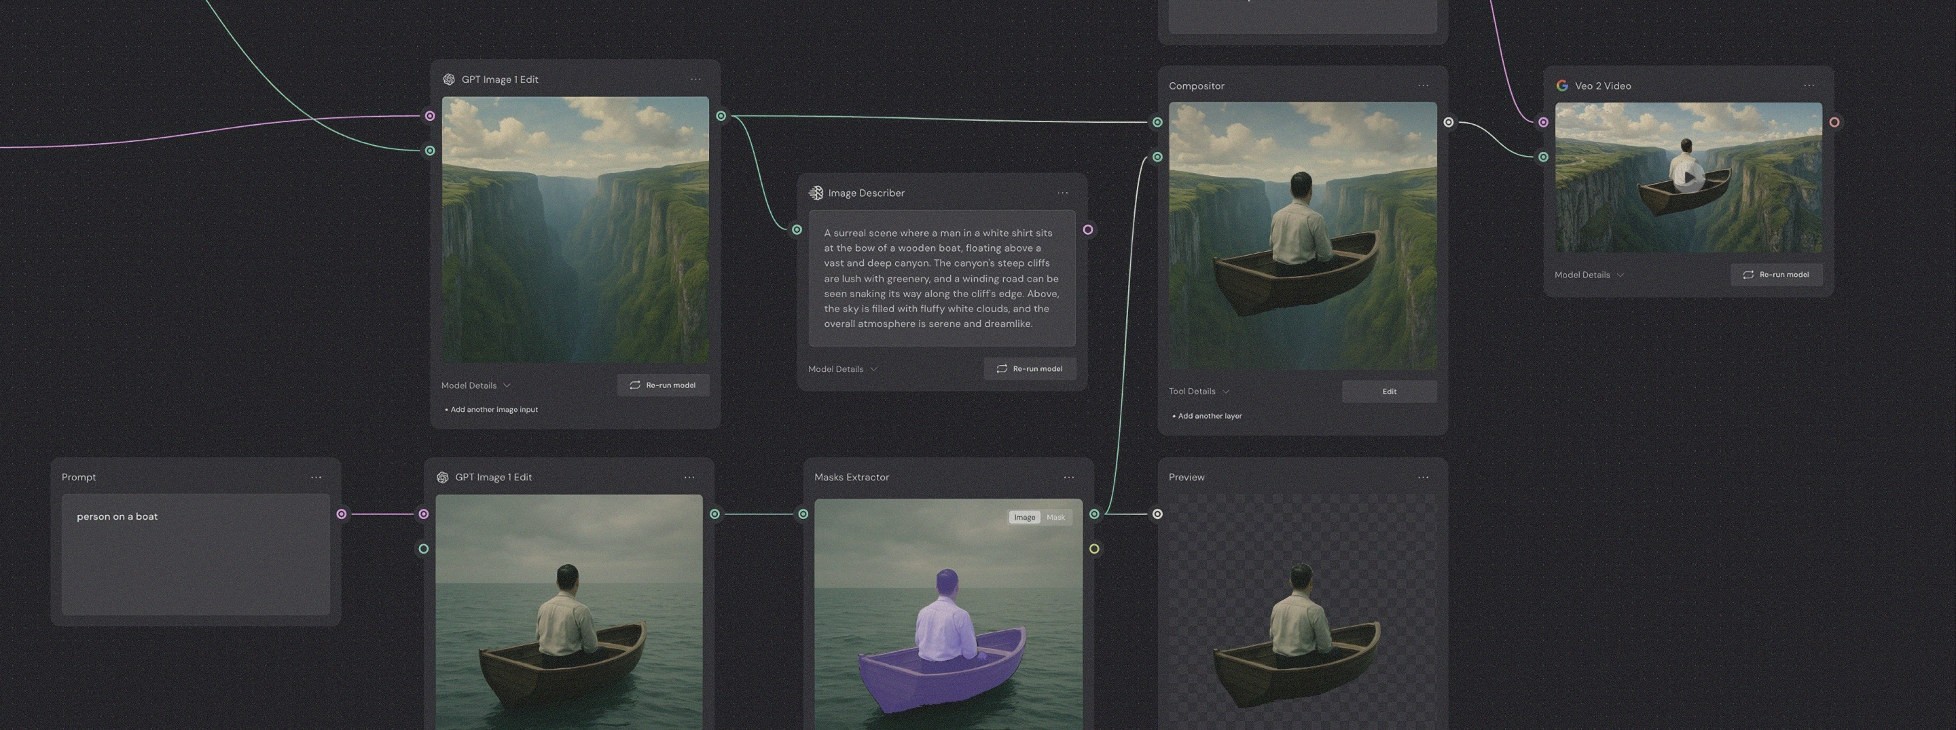The height and width of the screenshot is (730, 1956).
Task: Expand Model Details on Image Describer node
Action: (843, 369)
